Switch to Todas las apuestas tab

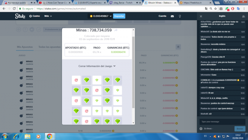pyautogui.click(x=50, y=47)
